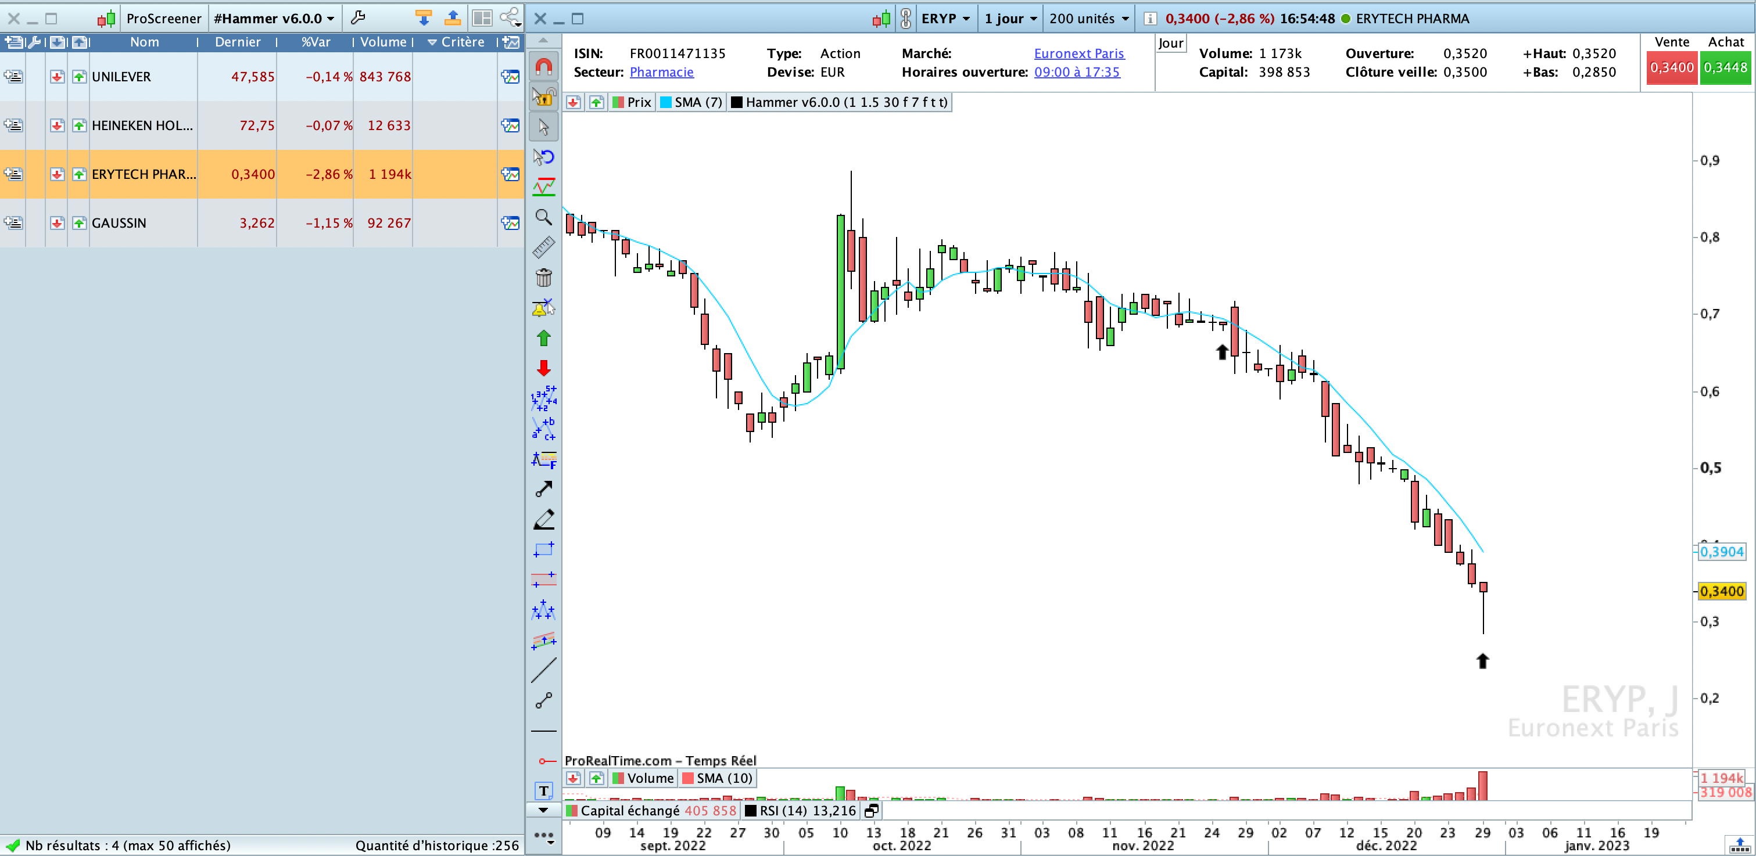
Task: Select the rectangle drawing tool
Action: (x=543, y=549)
